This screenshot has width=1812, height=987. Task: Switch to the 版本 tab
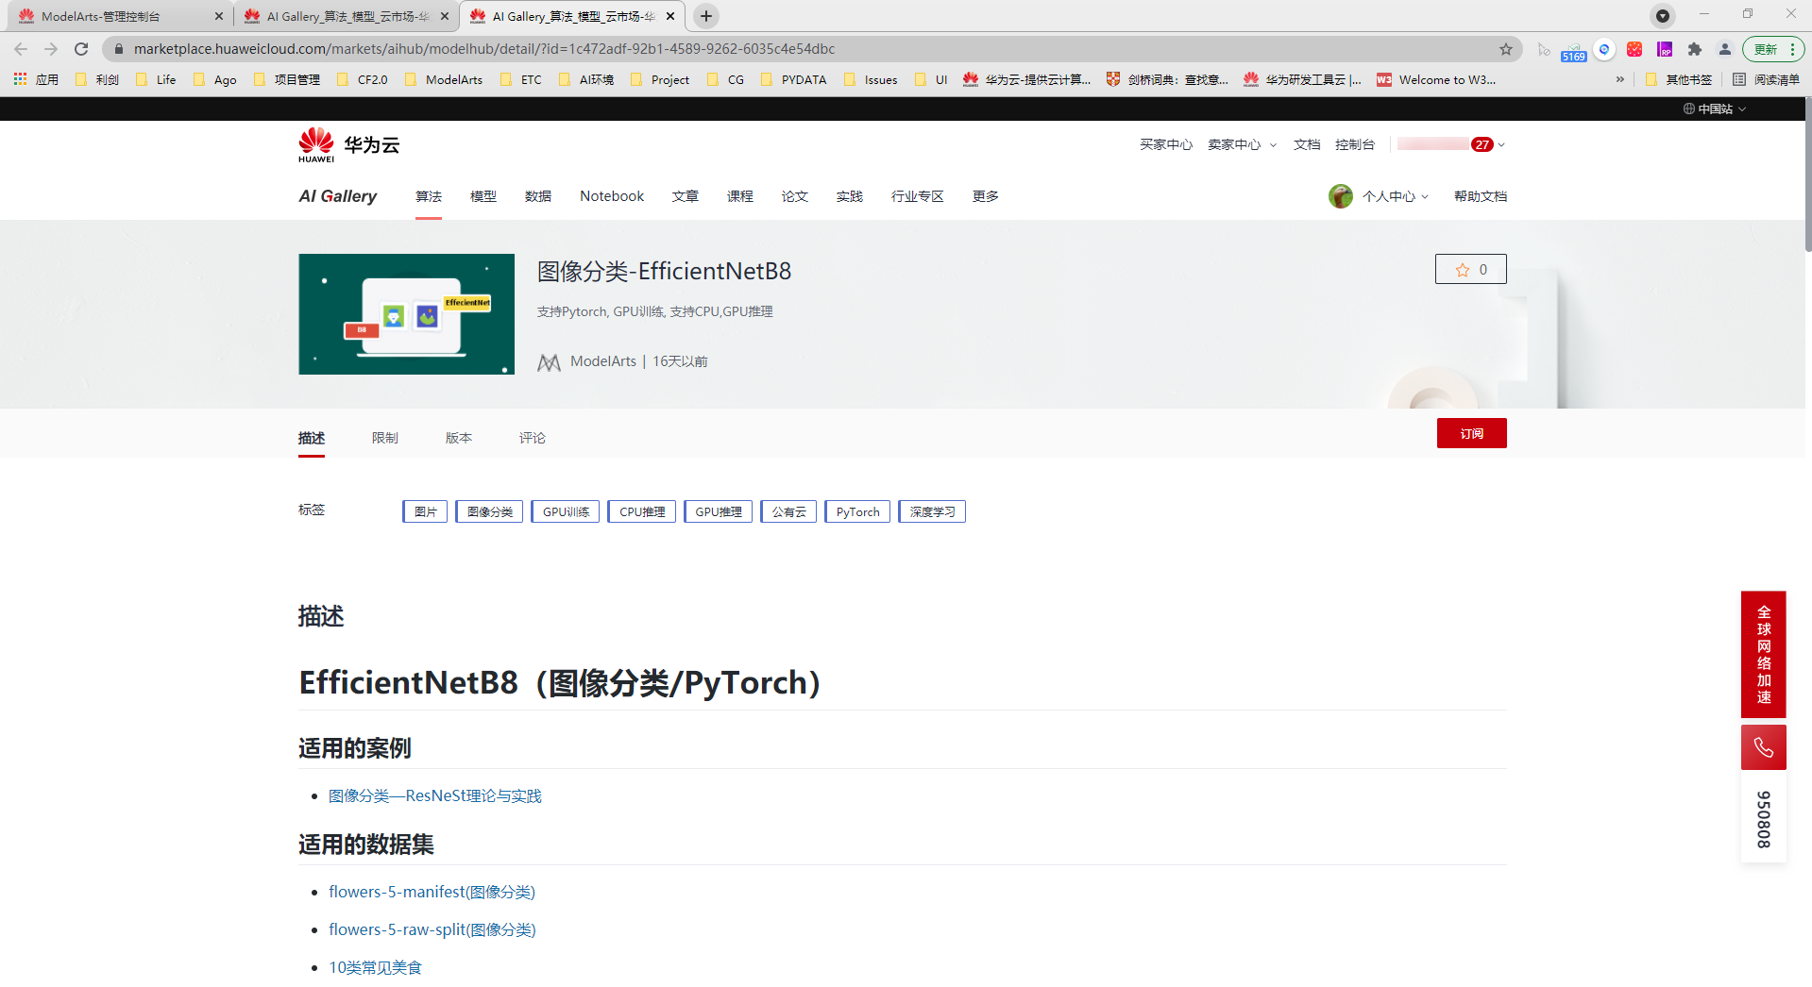point(459,438)
